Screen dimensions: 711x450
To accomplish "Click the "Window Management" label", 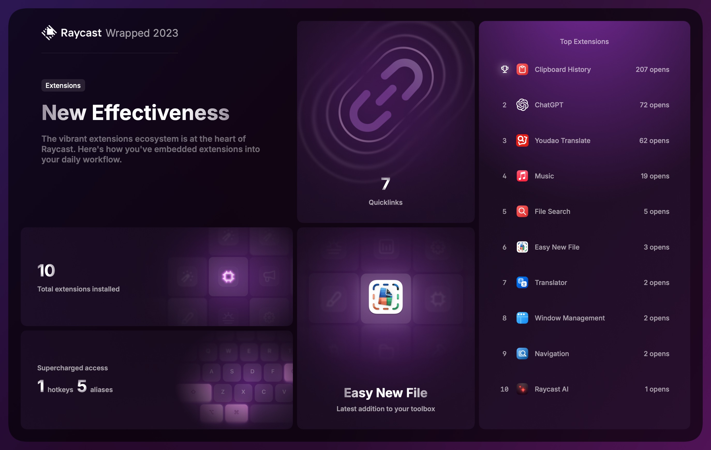I will (569, 318).
